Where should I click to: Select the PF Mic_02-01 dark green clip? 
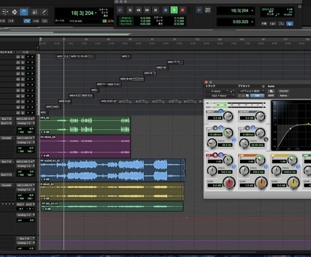pyautogui.click(x=112, y=206)
